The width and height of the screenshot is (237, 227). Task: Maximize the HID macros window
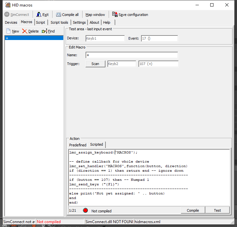click(212, 5)
